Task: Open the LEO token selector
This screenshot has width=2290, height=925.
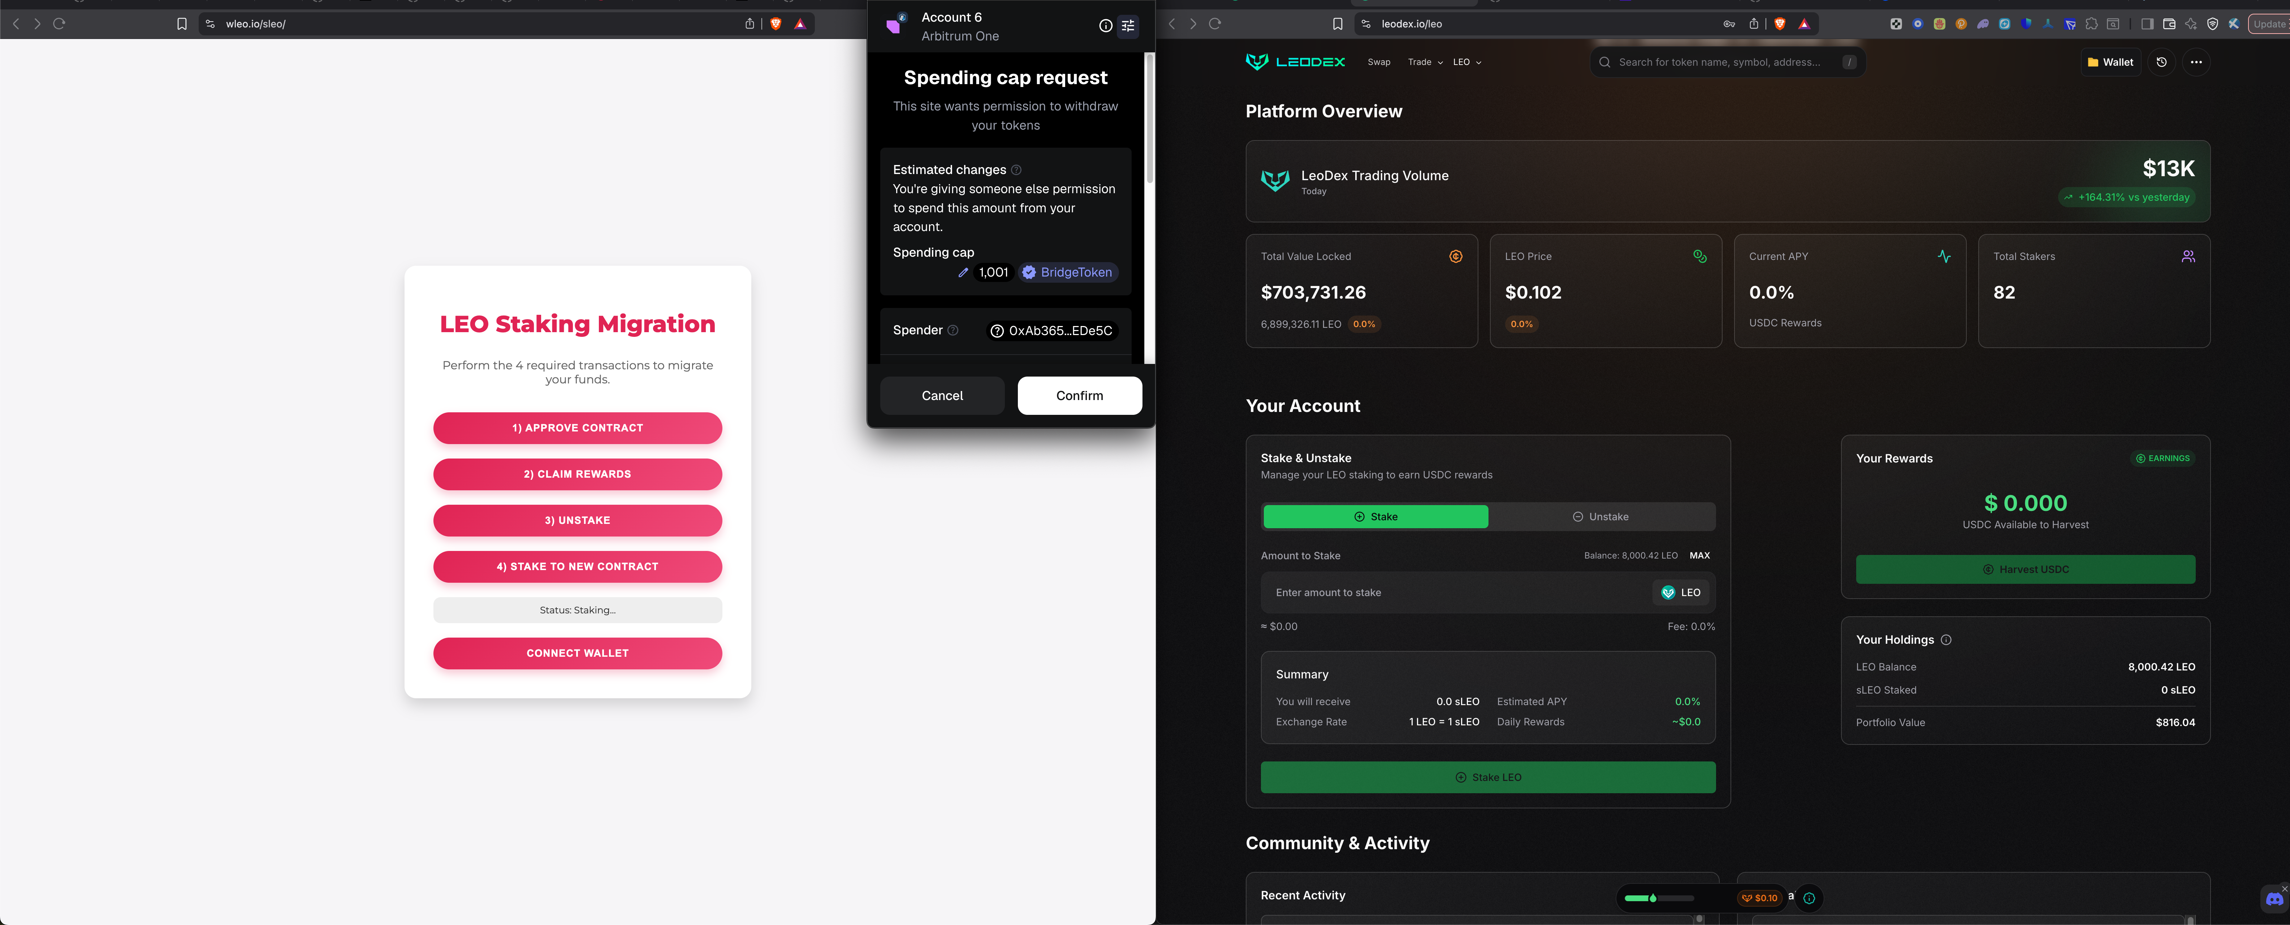Action: 1680,593
